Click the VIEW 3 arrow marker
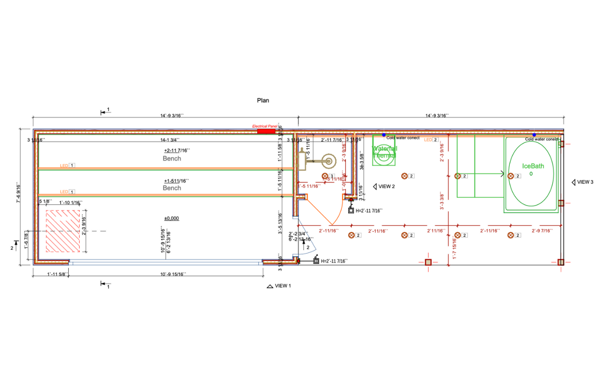 [574, 182]
